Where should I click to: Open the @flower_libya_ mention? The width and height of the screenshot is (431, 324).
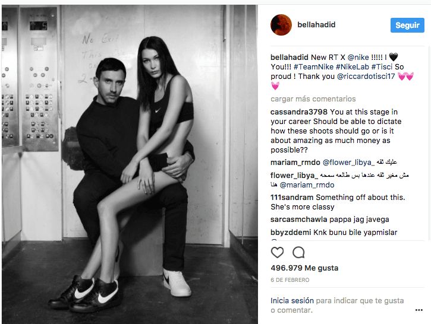click(348, 163)
